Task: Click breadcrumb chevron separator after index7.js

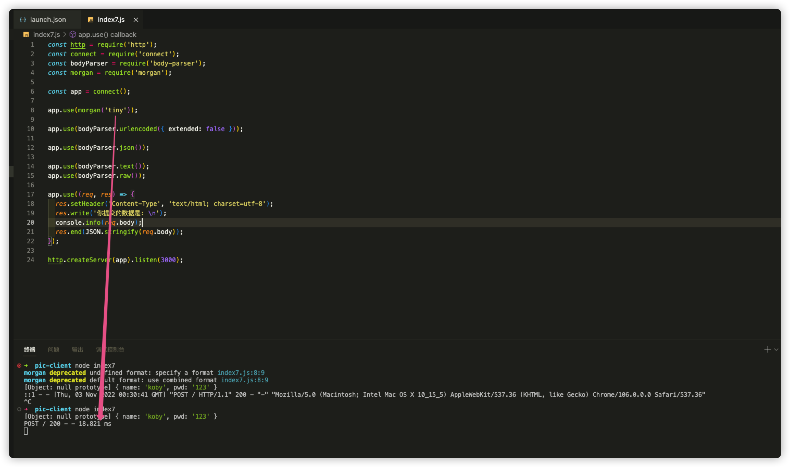Action: pyautogui.click(x=65, y=35)
